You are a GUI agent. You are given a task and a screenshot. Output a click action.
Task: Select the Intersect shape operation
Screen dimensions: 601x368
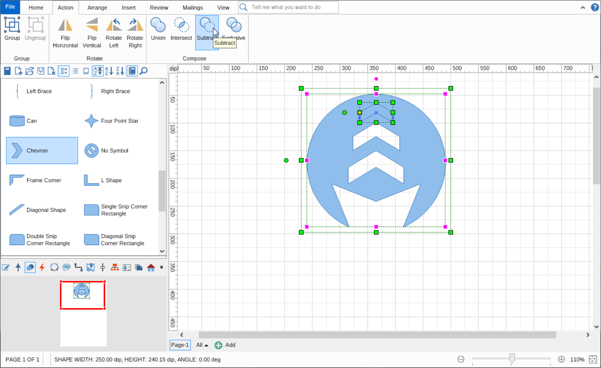[181, 30]
